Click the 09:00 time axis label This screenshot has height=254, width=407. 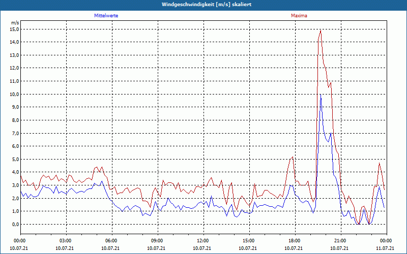click(158, 241)
